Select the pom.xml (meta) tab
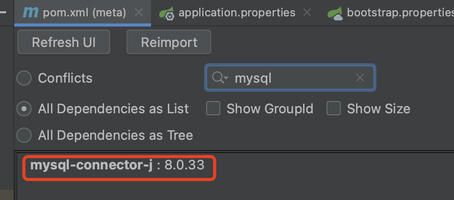This screenshot has height=200, width=454. [84, 13]
